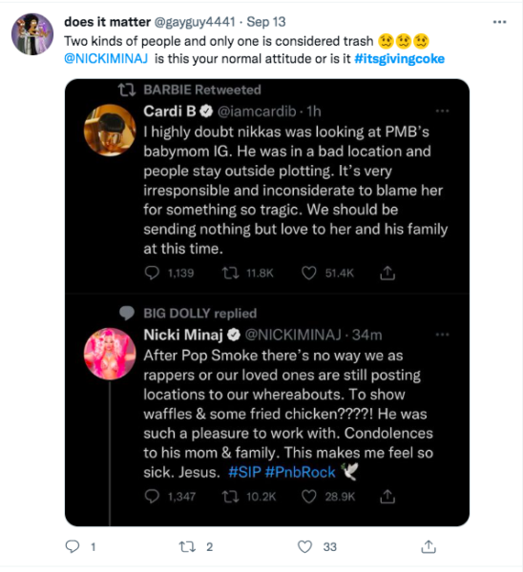Share the outer tweet via share icon

click(x=429, y=546)
